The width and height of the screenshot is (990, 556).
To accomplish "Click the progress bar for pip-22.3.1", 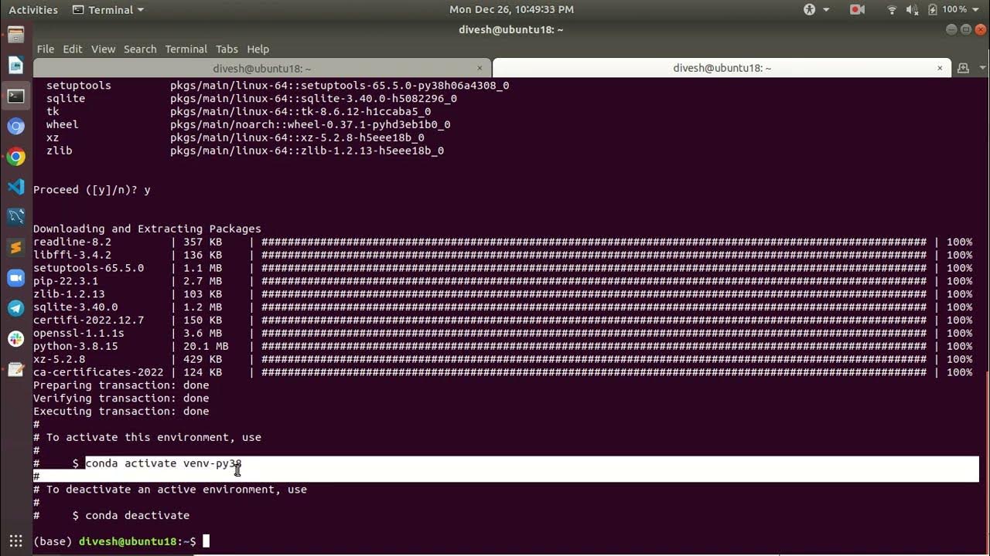I will 594,281.
